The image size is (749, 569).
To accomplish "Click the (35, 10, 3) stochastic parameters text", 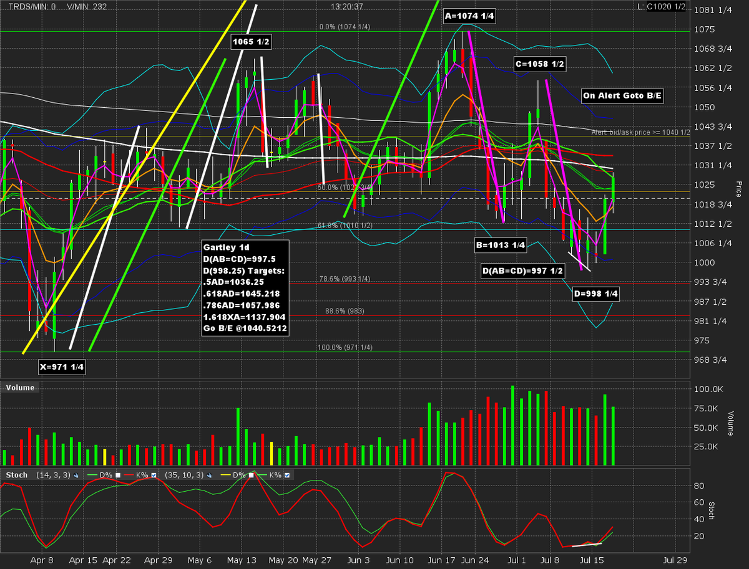I will point(184,475).
